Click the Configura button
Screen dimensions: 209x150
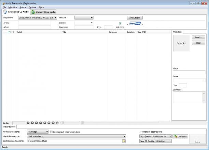[x=180, y=136]
